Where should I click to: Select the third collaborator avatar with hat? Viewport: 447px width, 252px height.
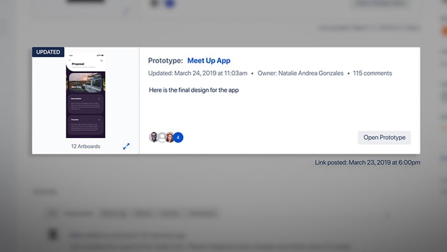(x=170, y=138)
